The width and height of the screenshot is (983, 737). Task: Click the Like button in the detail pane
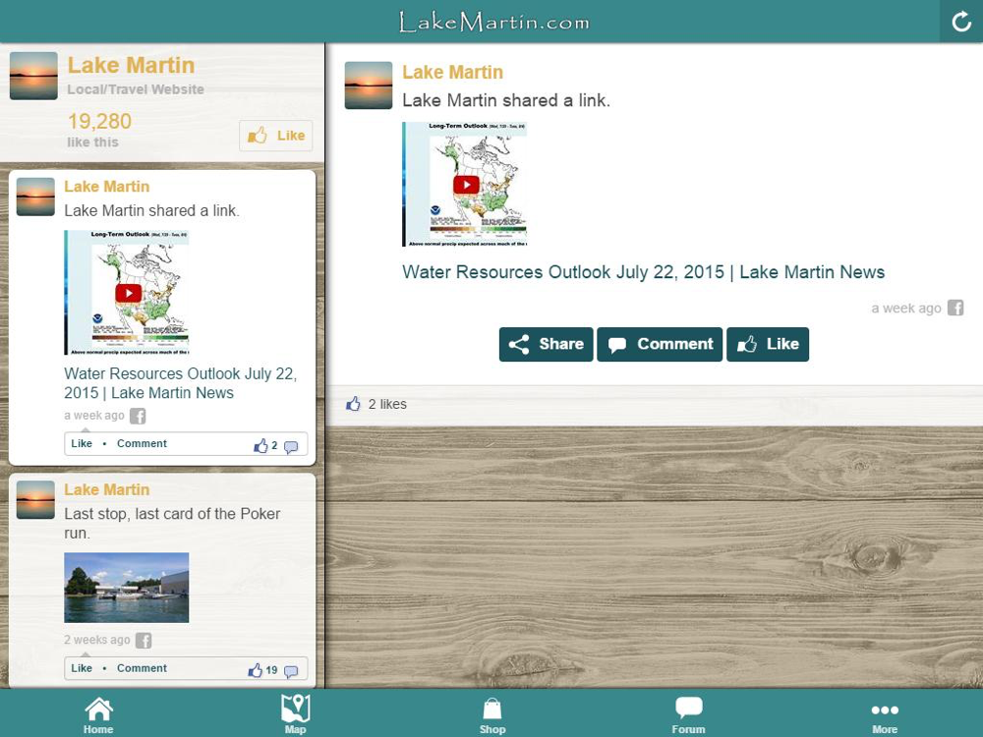768,344
